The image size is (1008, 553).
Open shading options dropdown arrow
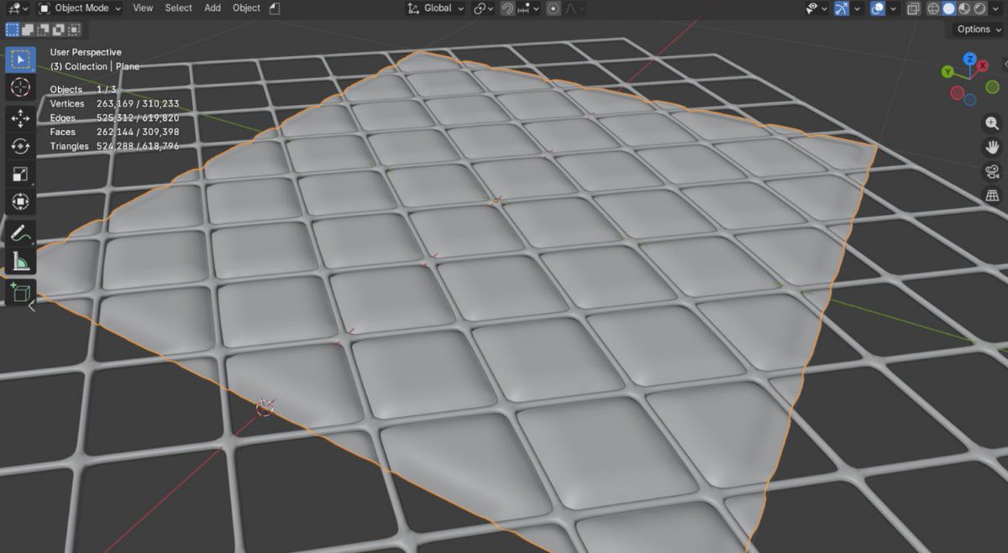[x=996, y=8]
